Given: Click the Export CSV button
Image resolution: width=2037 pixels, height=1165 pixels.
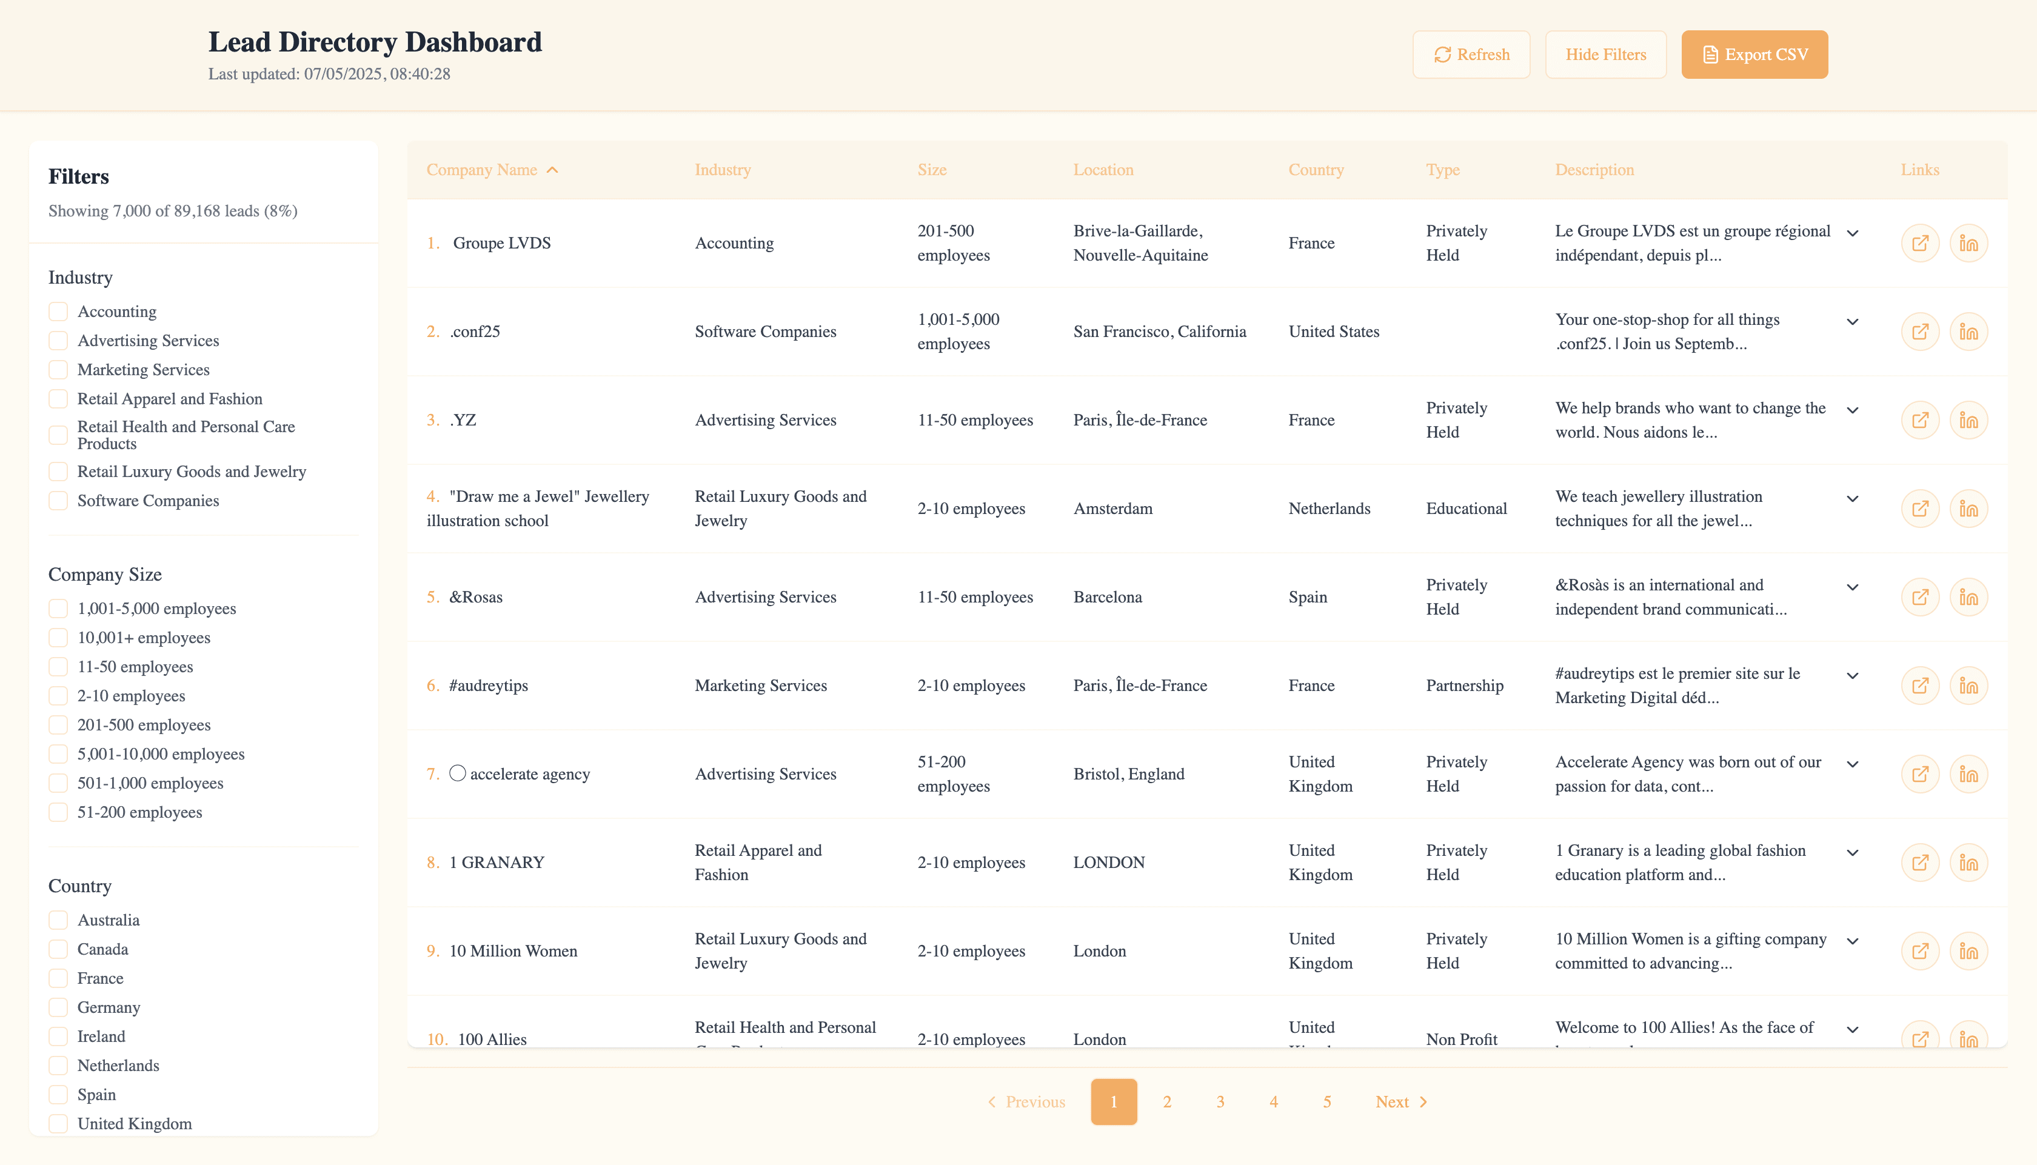Looking at the screenshot, I should [x=1754, y=55].
